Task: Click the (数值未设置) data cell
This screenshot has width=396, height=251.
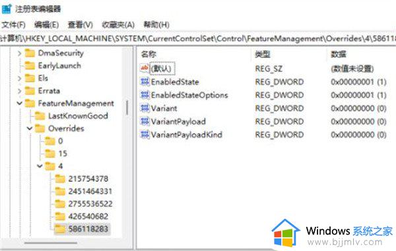Action: (352, 69)
